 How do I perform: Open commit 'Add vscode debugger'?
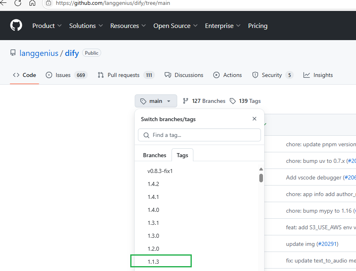click(x=314, y=177)
